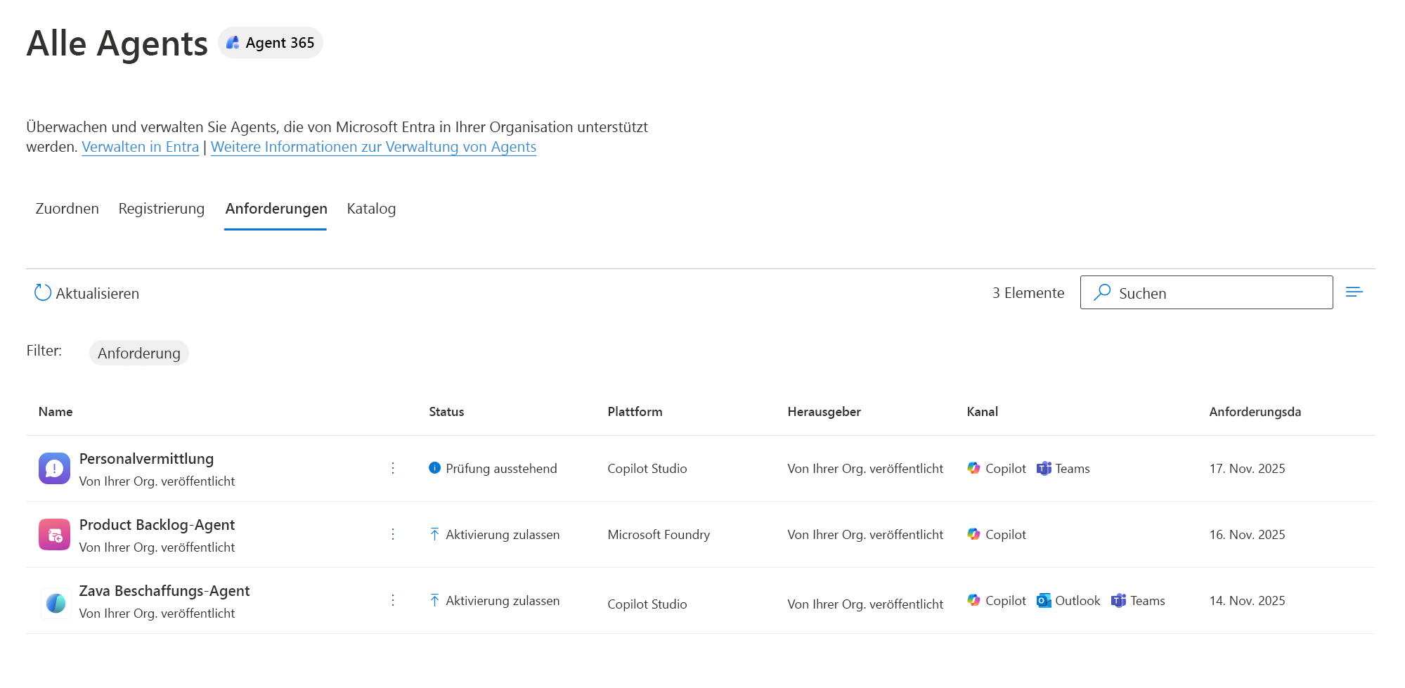Sort by the Plattform column header
This screenshot has width=1405, height=688.
635,412
